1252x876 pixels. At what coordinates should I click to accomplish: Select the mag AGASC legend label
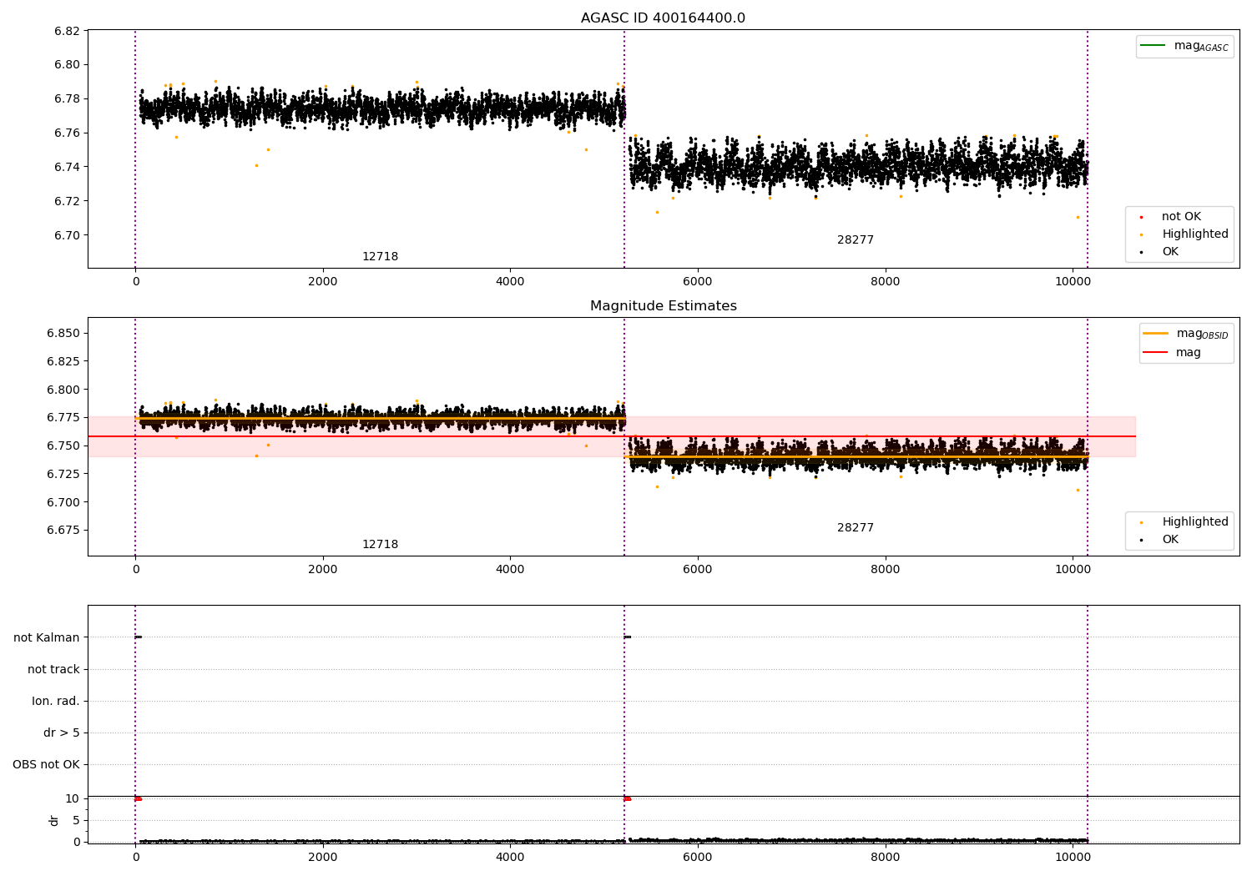tap(1201, 46)
